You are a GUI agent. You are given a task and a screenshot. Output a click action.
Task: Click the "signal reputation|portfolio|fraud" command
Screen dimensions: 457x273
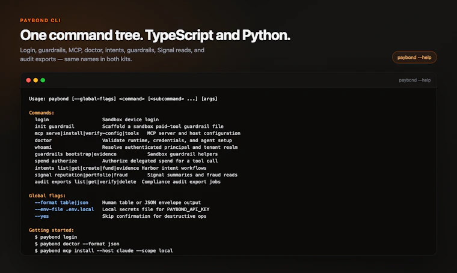81,175
